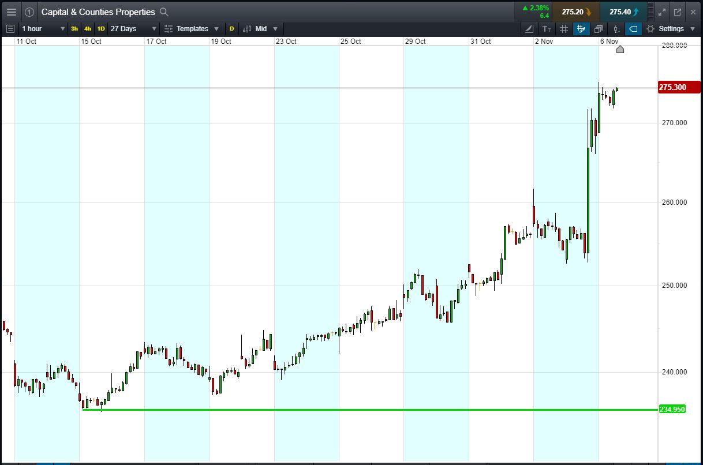Select the 4h interval shortcut
This screenshot has width=703, height=465.
88,28
